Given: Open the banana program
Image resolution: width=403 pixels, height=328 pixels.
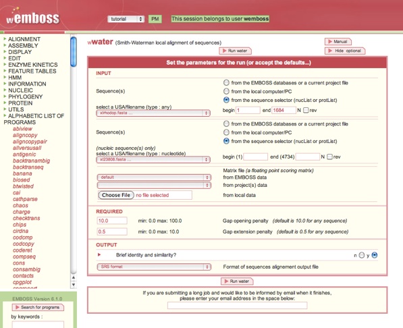Looking at the screenshot, I should coord(22,173).
